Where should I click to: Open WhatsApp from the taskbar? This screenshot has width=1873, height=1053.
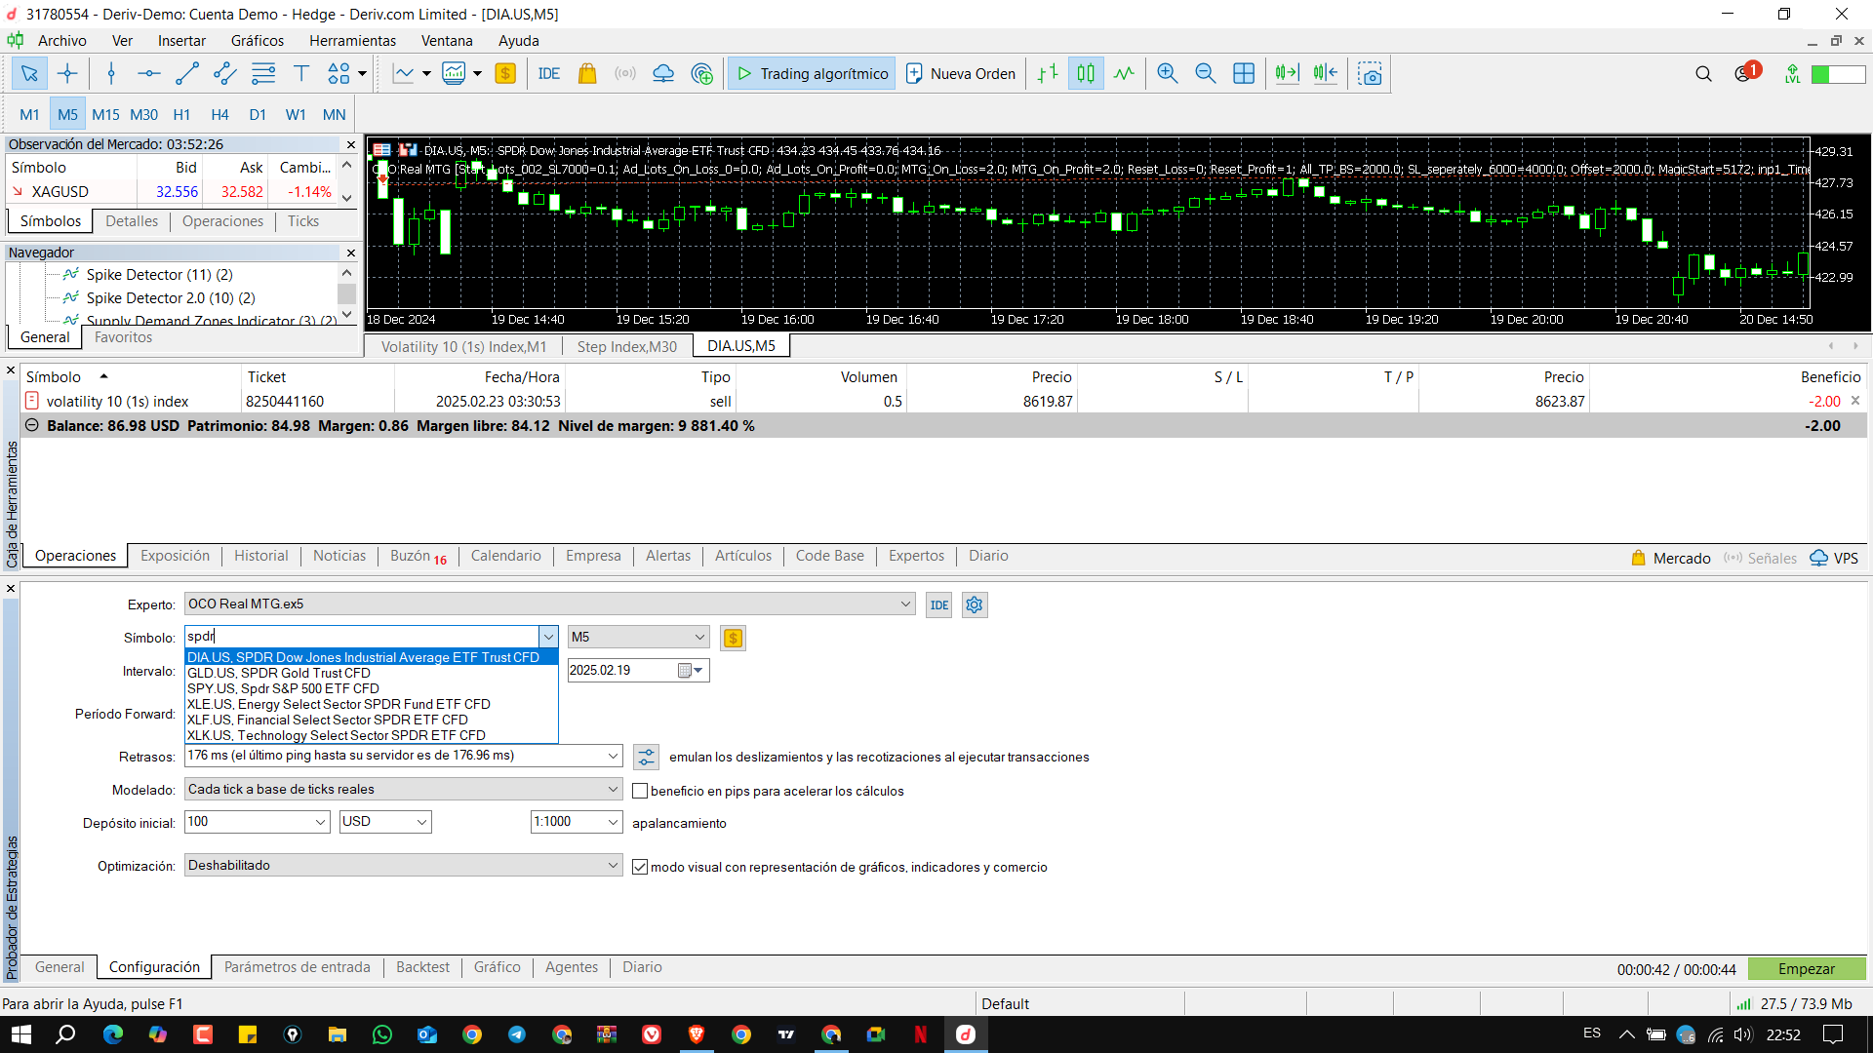(x=382, y=1034)
